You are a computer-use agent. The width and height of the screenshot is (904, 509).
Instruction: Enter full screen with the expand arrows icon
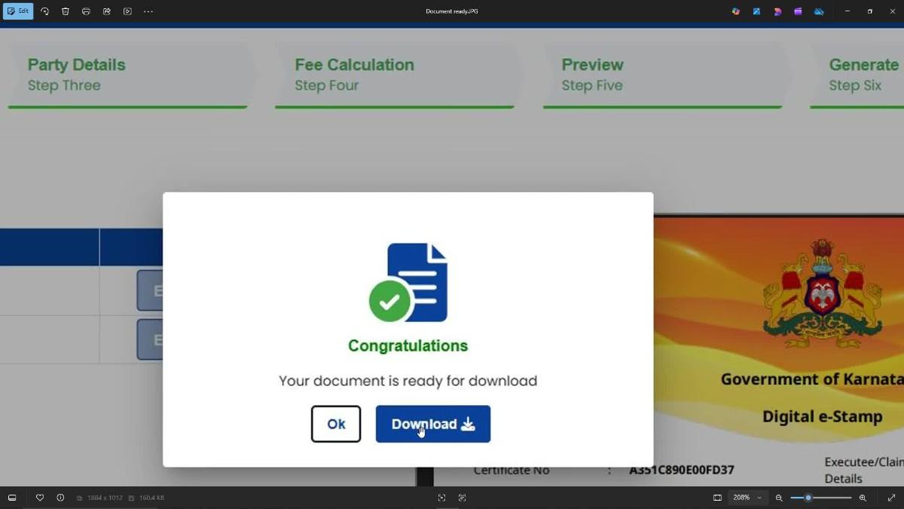point(891,498)
